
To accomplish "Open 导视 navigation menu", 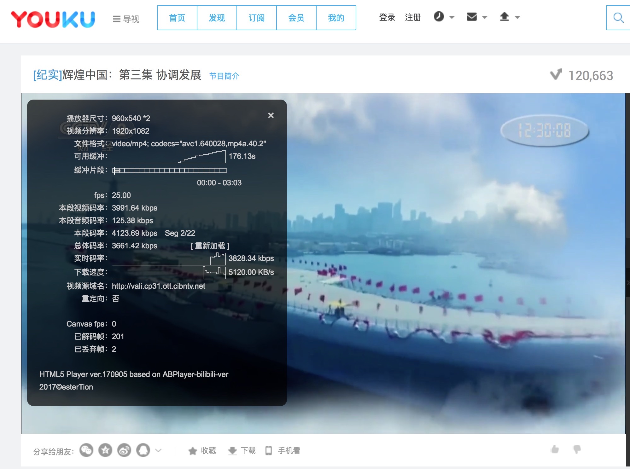I will [x=126, y=19].
